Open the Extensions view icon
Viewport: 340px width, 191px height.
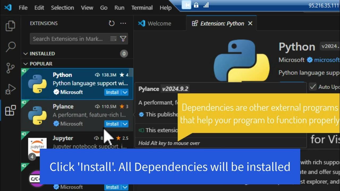pos(11,110)
